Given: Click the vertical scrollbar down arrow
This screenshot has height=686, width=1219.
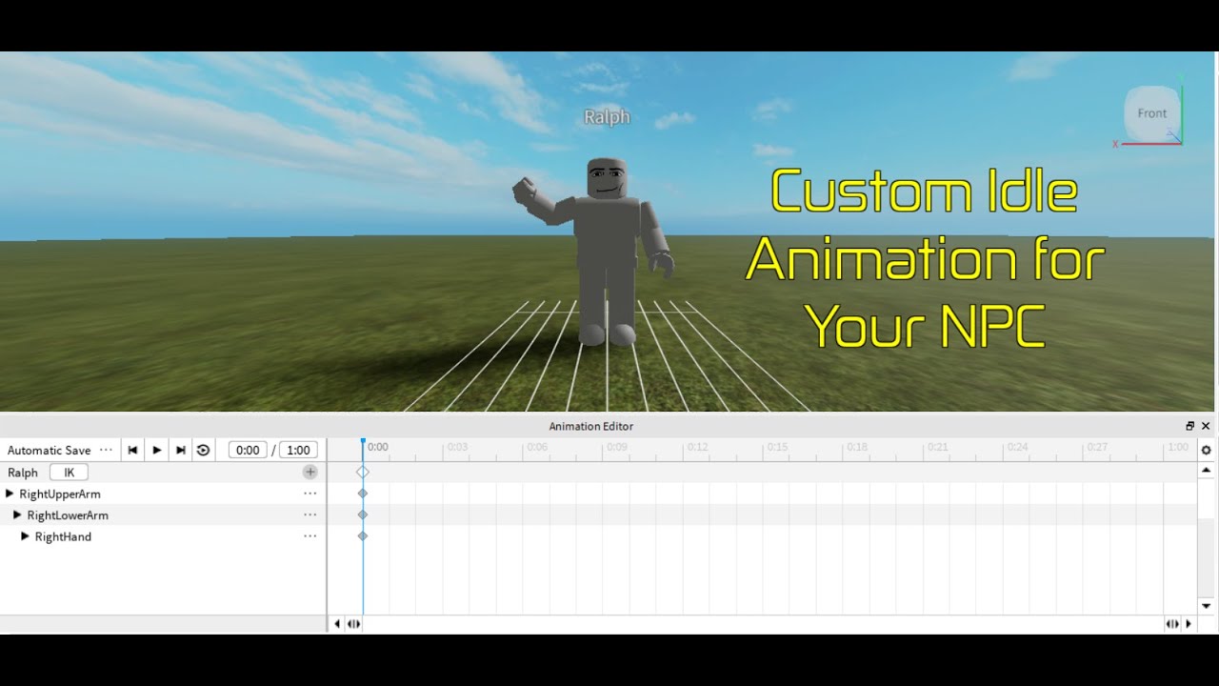Looking at the screenshot, I should (x=1207, y=606).
